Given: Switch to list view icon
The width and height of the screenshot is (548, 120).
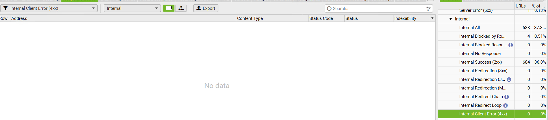Looking at the screenshot, I should (x=168, y=8).
